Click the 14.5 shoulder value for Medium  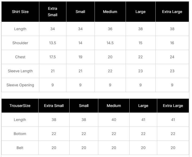(110, 43)
